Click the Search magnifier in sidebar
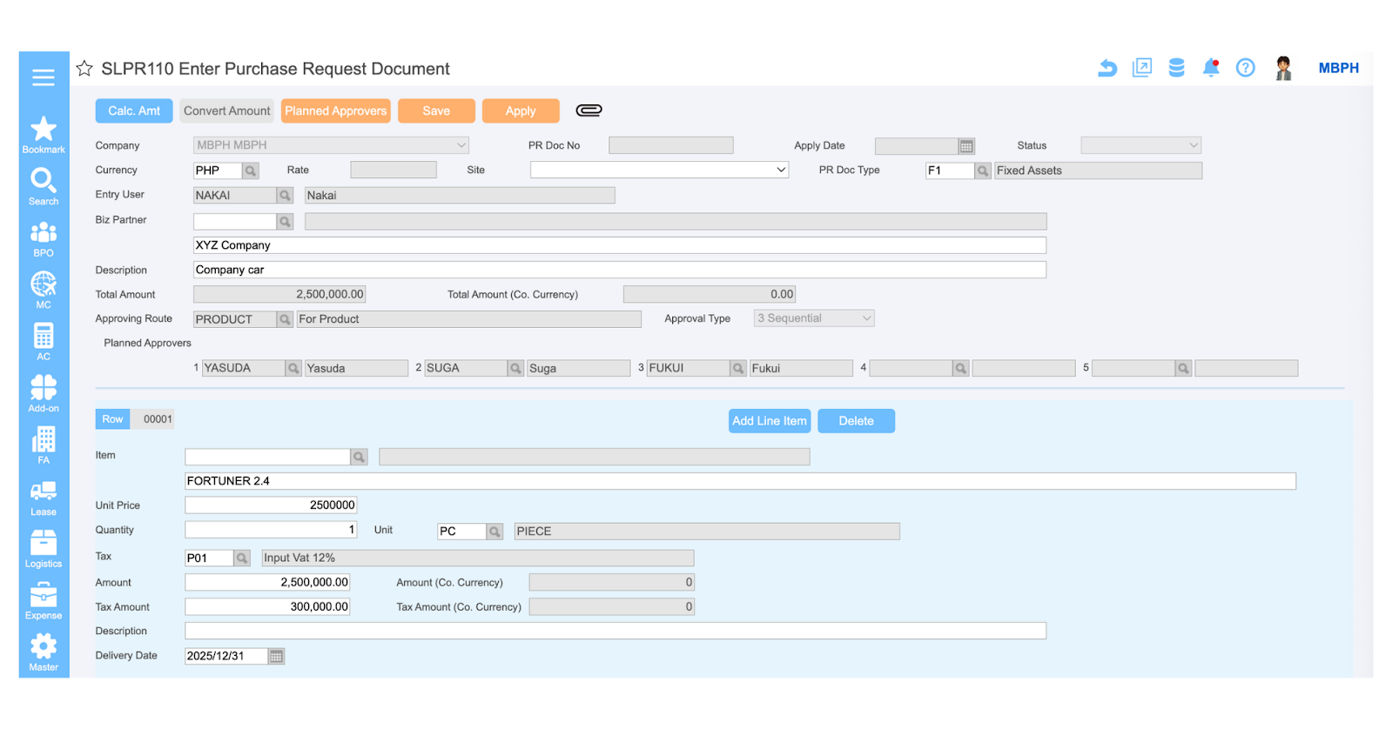This screenshot has width=1393, height=729. [44, 185]
